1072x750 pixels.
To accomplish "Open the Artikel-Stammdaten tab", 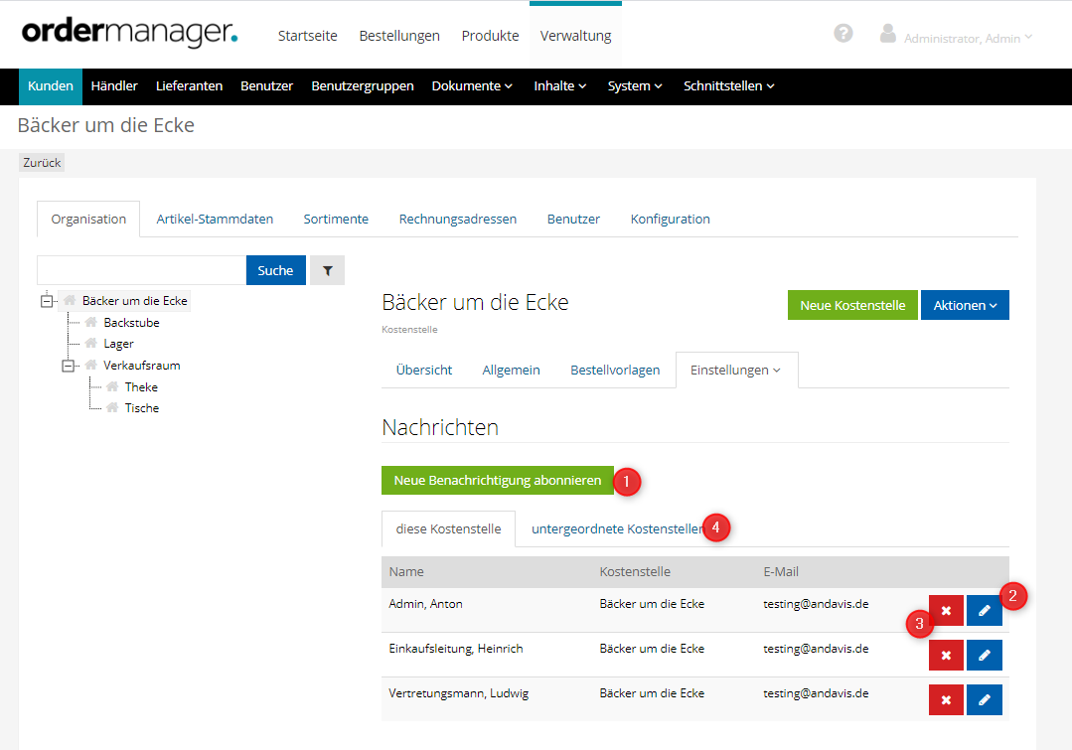I will click(x=215, y=219).
